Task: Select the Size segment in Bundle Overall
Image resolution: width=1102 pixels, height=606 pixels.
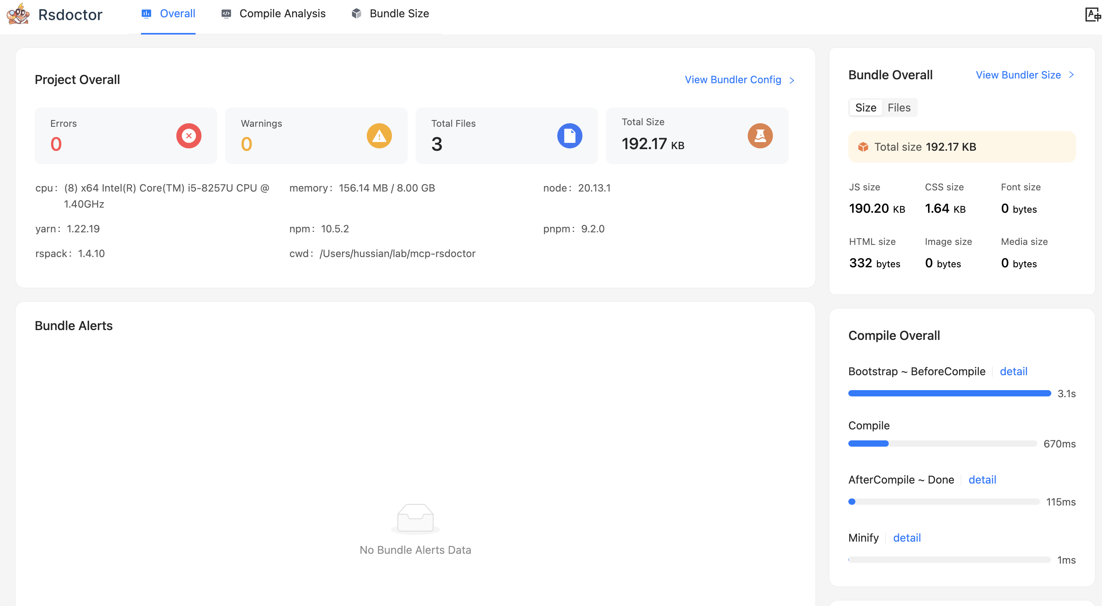Action: tap(866, 108)
